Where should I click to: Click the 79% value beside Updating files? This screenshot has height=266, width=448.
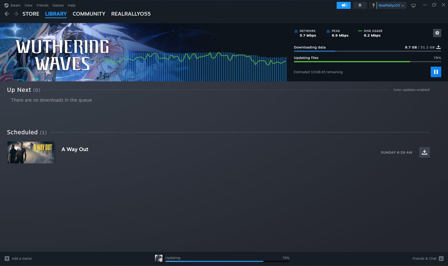(437, 58)
